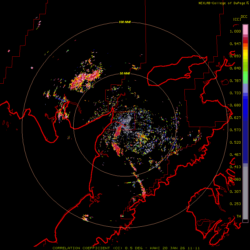Click the 50 NMI range ring label
The height and width of the screenshot is (250, 250).
click(x=125, y=73)
